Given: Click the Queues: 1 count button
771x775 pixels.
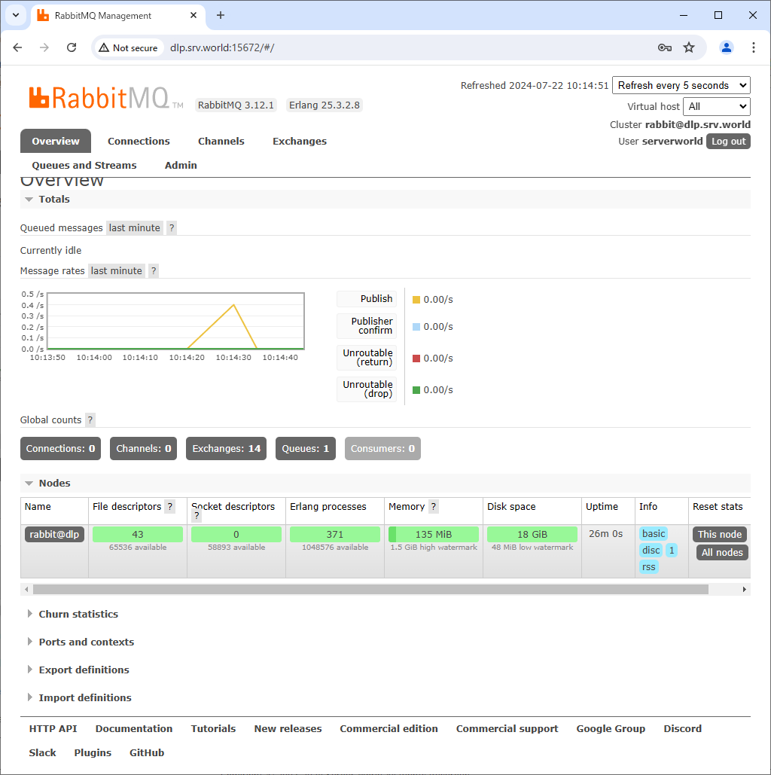Looking at the screenshot, I should pos(306,448).
